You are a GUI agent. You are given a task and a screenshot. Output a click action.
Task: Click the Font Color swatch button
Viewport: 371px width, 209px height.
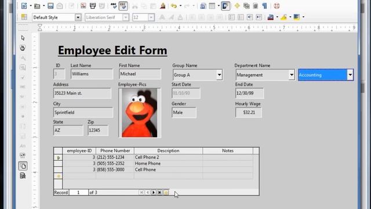[271, 17]
